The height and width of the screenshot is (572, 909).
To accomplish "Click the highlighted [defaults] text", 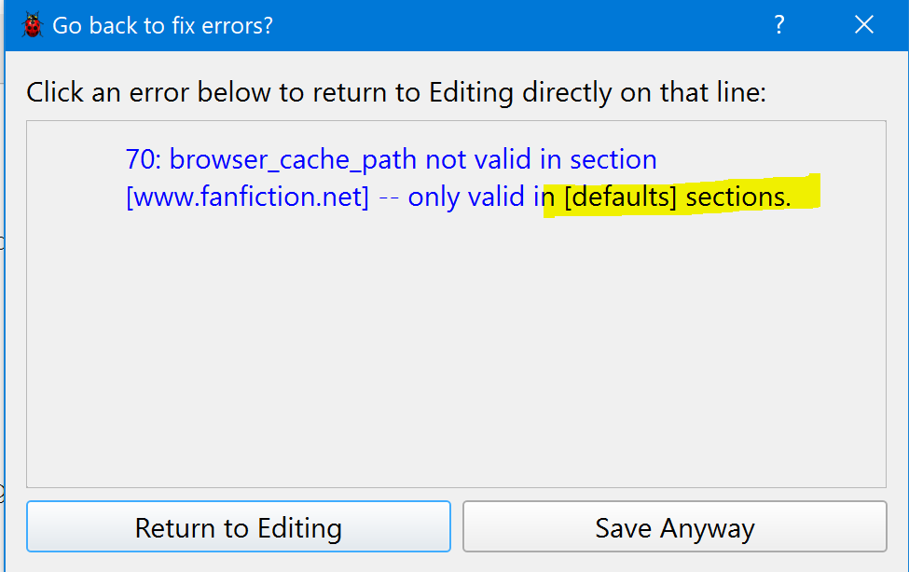I will tap(621, 197).
